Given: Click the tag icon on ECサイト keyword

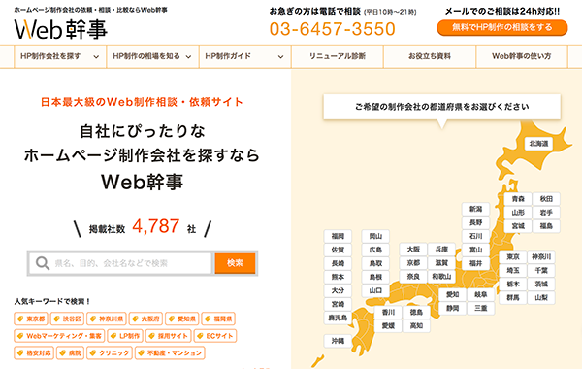Looking at the screenshot, I should click(200, 336).
